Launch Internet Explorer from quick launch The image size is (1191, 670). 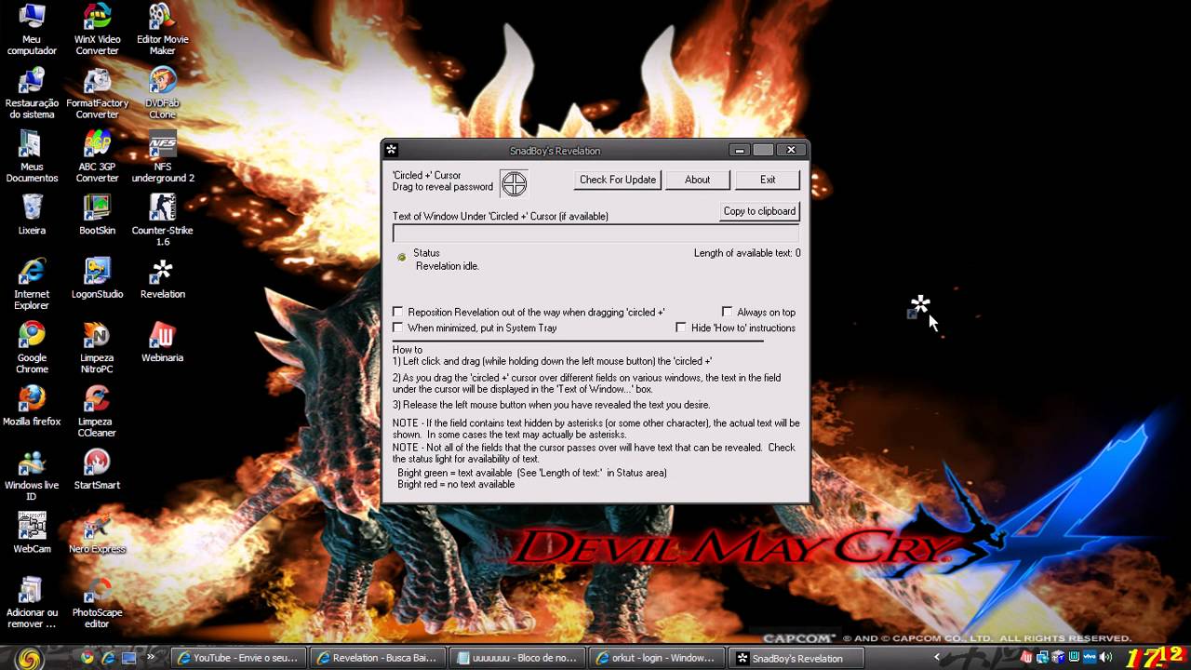108,658
